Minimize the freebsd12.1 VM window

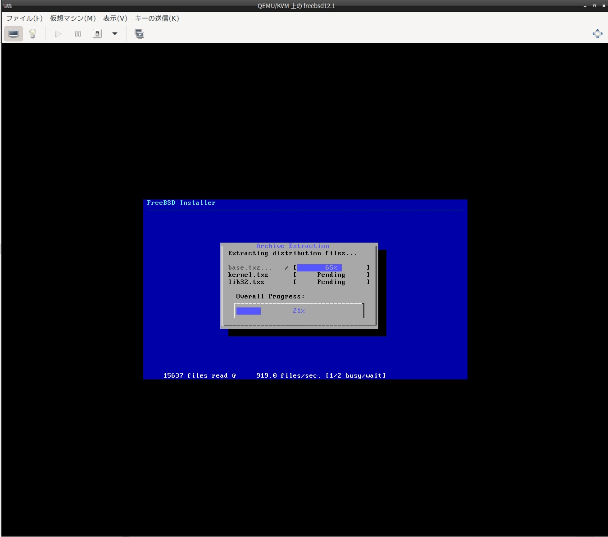[x=585, y=6]
